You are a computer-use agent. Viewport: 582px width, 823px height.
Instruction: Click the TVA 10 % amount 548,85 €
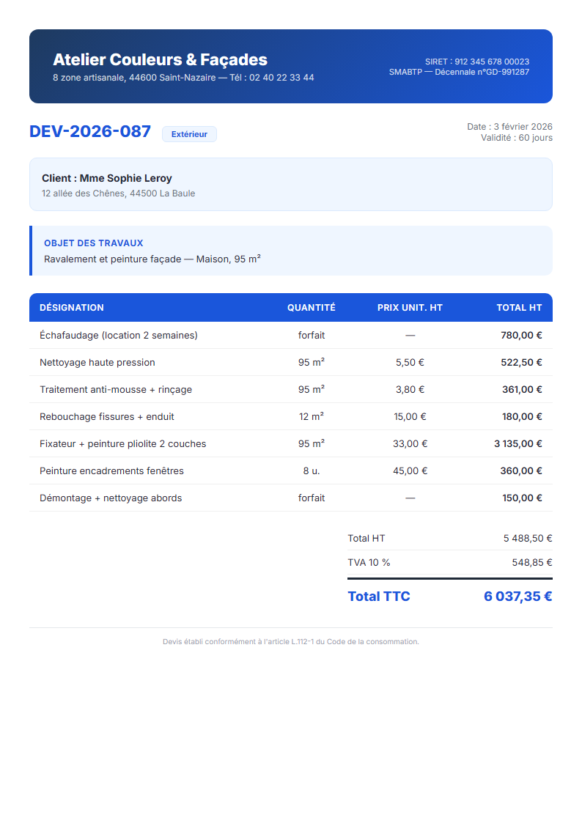pos(531,562)
